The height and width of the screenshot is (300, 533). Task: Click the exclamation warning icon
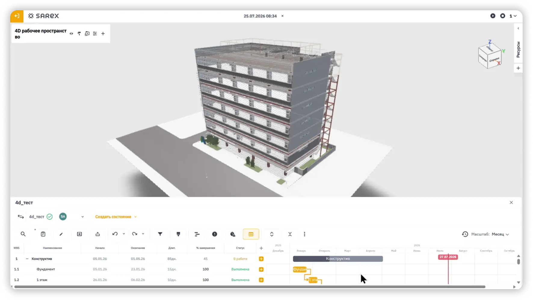click(214, 234)
